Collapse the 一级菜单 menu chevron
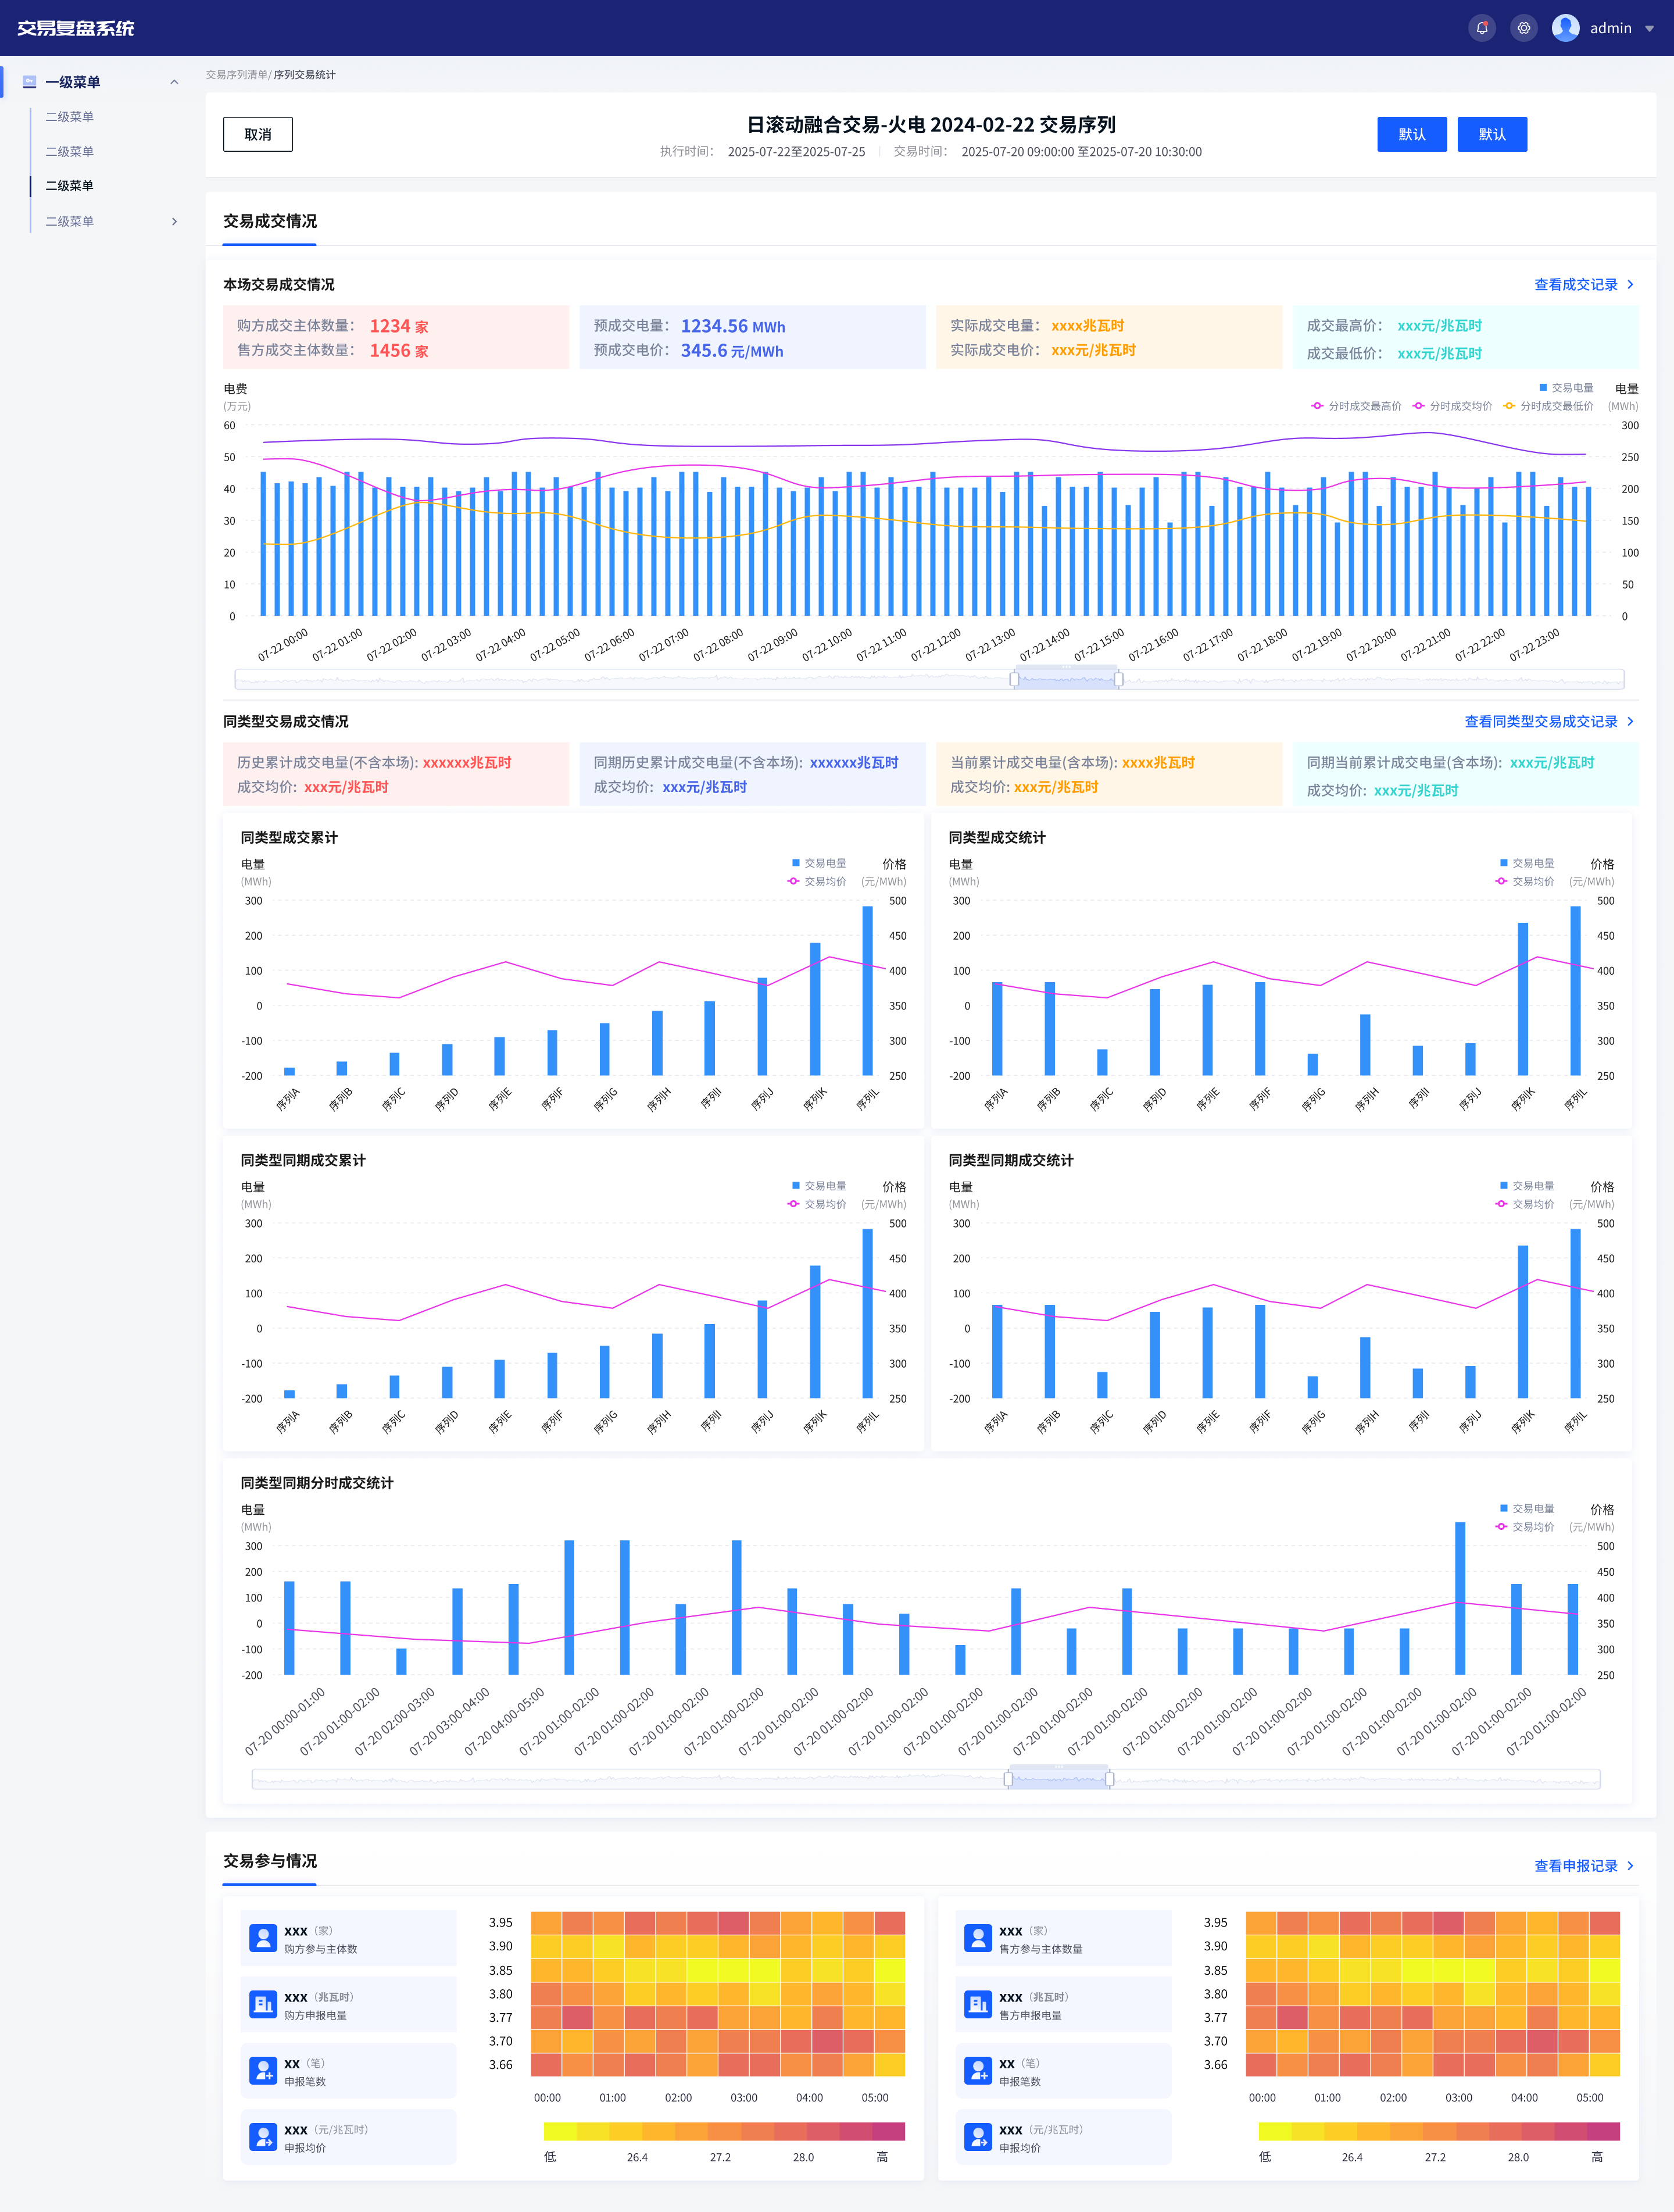Screen dimensions: 1674x2212 click(x=174, y=82)
